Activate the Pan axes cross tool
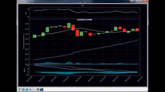 pos(30,89)
